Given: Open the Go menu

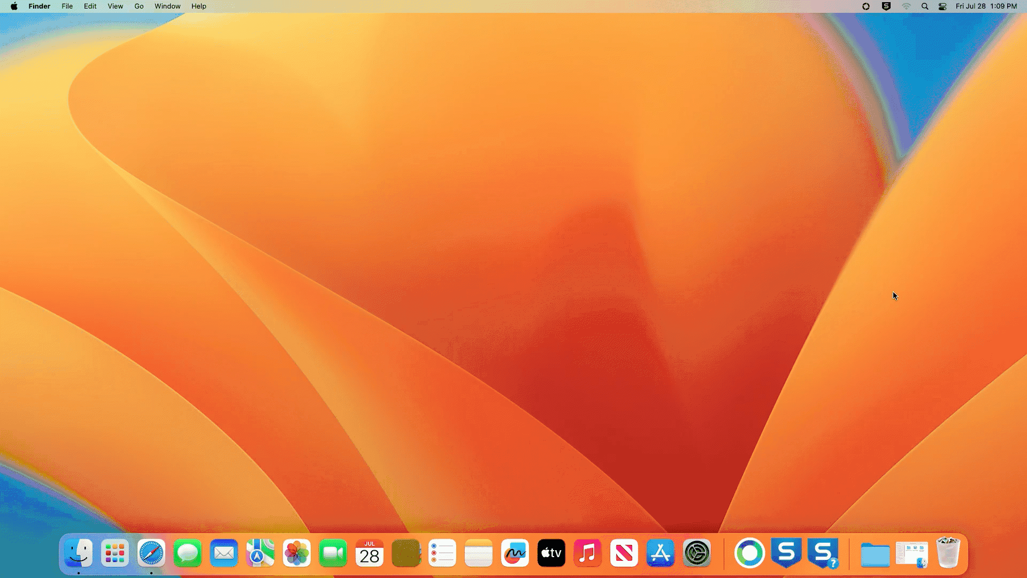Looking at the screenshot, I should point(139,6).
